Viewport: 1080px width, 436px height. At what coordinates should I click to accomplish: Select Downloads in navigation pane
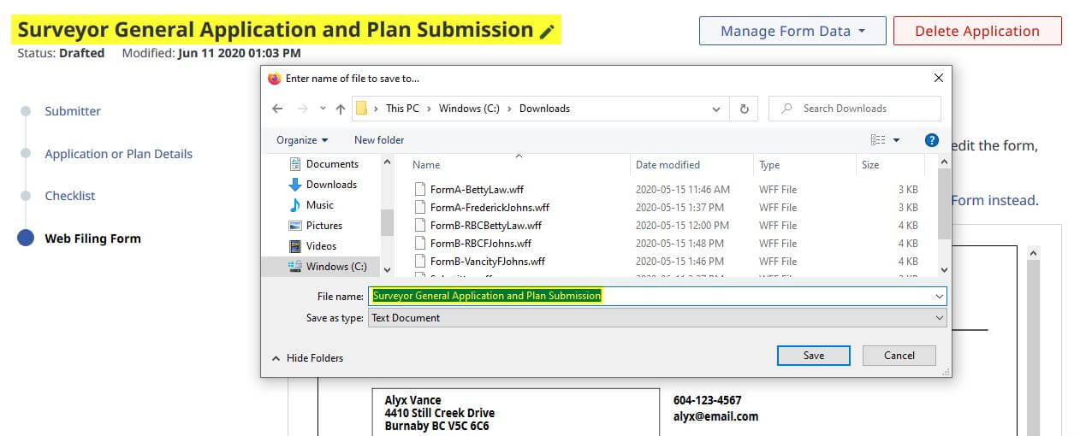pos(331,185)
